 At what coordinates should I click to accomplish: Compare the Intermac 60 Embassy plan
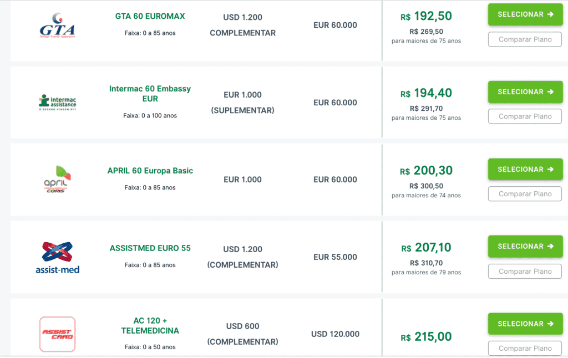(525, 116)
